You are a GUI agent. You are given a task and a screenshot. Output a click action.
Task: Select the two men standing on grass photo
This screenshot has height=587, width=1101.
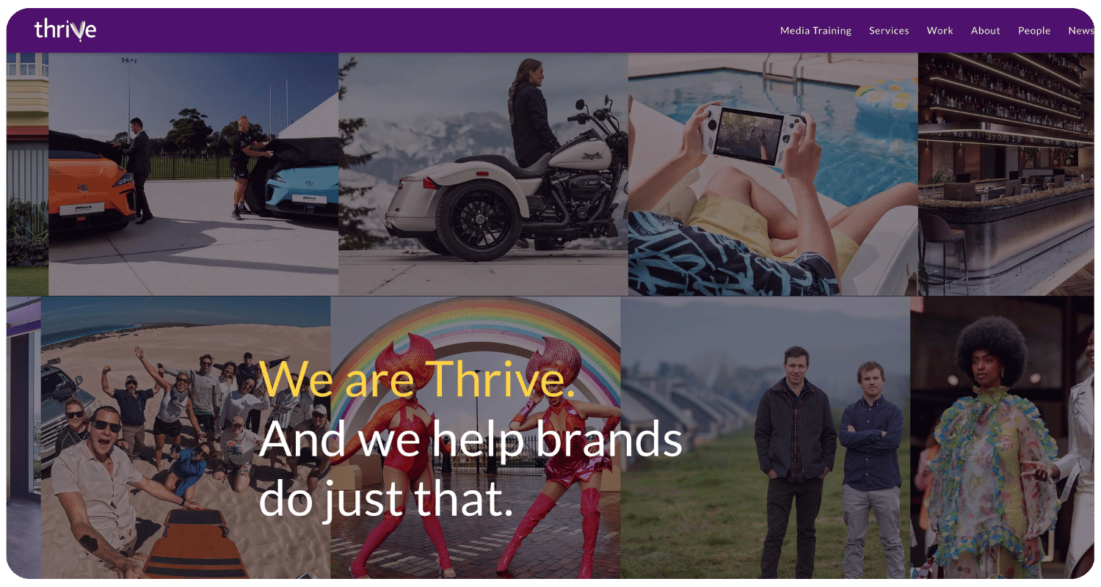[766, 437]
